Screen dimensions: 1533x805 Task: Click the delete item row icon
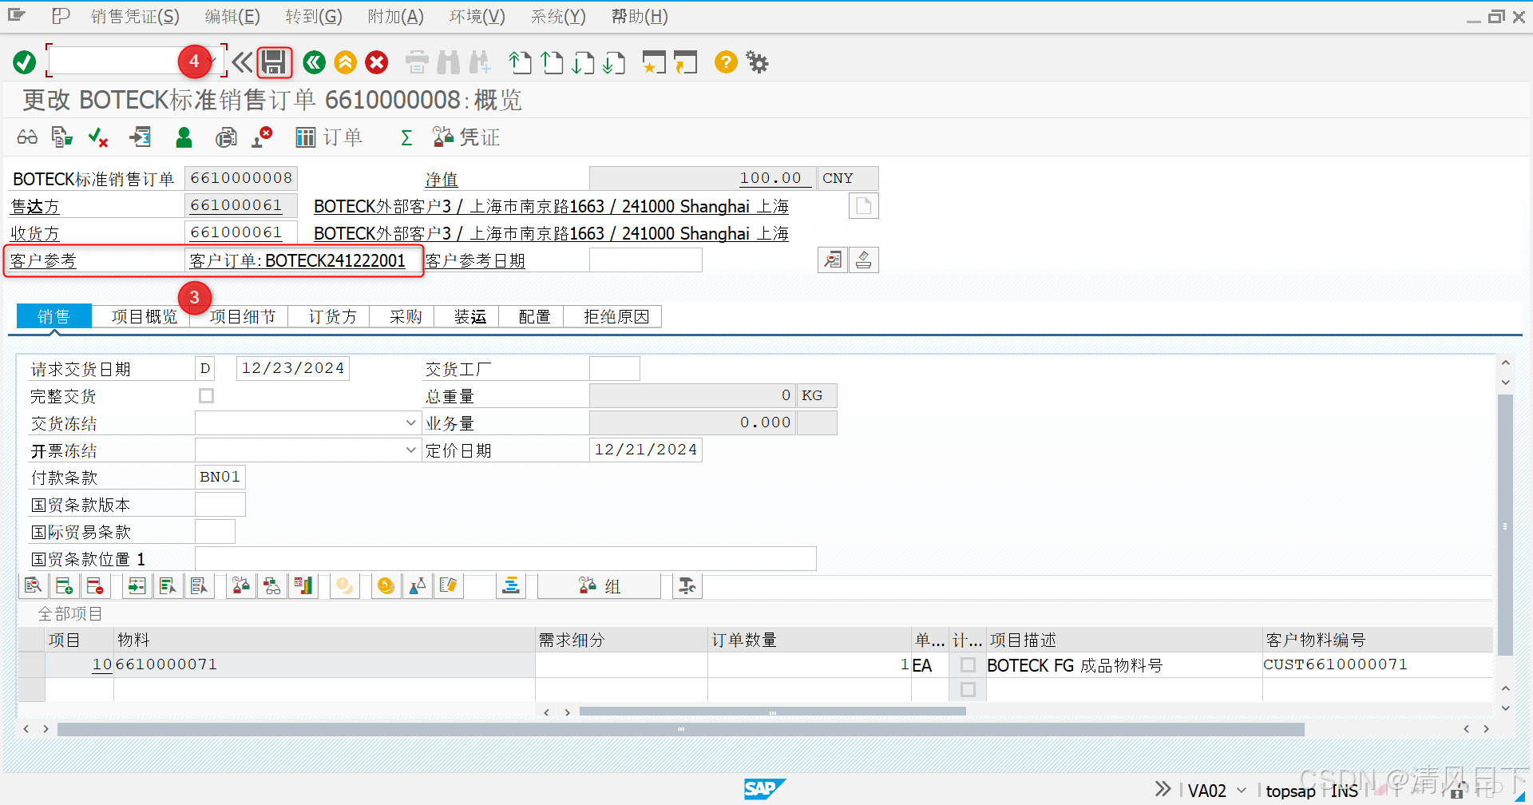click(x=95, y=586)
